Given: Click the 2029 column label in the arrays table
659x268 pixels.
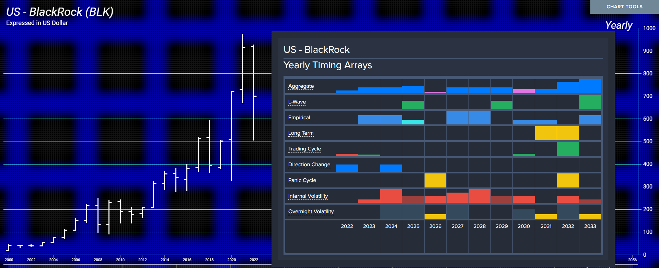Looking at the screenshot, I should (x=501, y=226).
